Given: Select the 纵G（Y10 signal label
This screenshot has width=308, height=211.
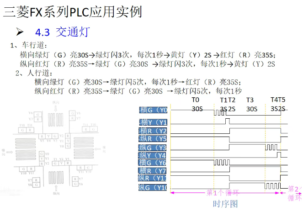Looking at the screenshot, I should [x=153, y=187].
